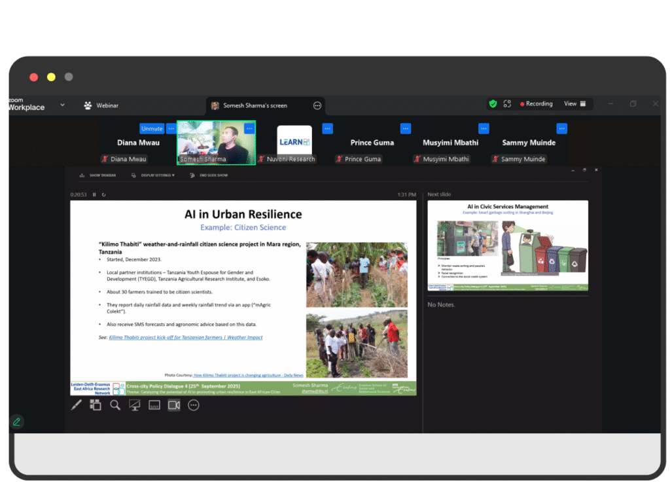This screenshot has width=670, height=504.
Task: Click the green encryption shield icon
Action: point(493,104)
